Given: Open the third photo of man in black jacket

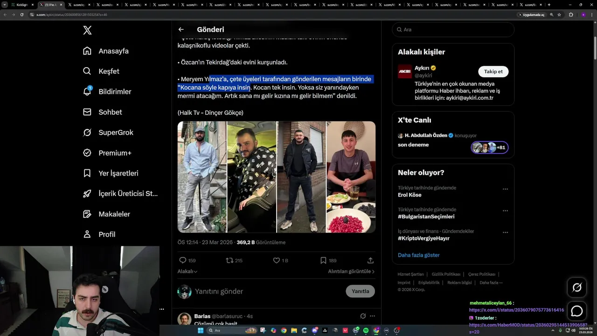Looking at the screenshot, I should (301, 177).
